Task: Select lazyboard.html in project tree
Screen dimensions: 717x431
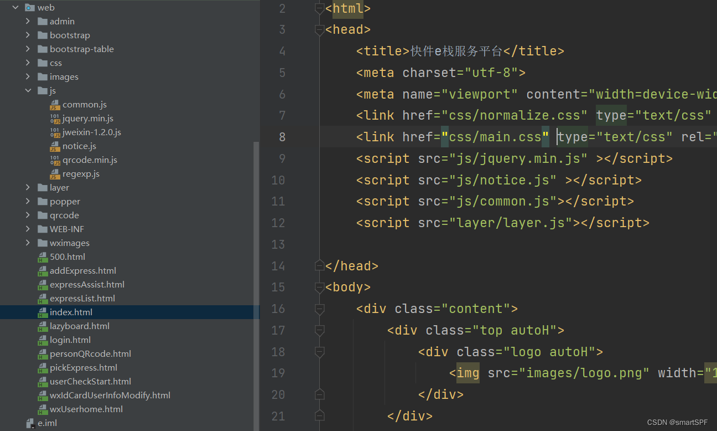Action: [80, 326]
